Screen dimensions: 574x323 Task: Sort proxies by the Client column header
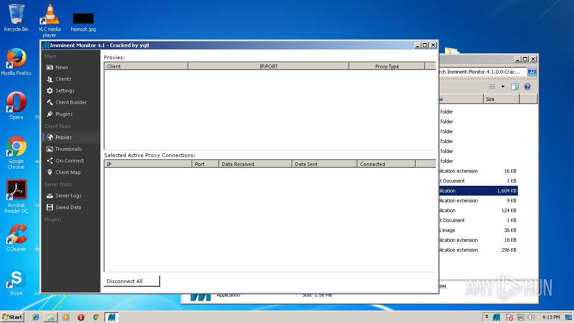pyautogui.click(x=146, y=66)
